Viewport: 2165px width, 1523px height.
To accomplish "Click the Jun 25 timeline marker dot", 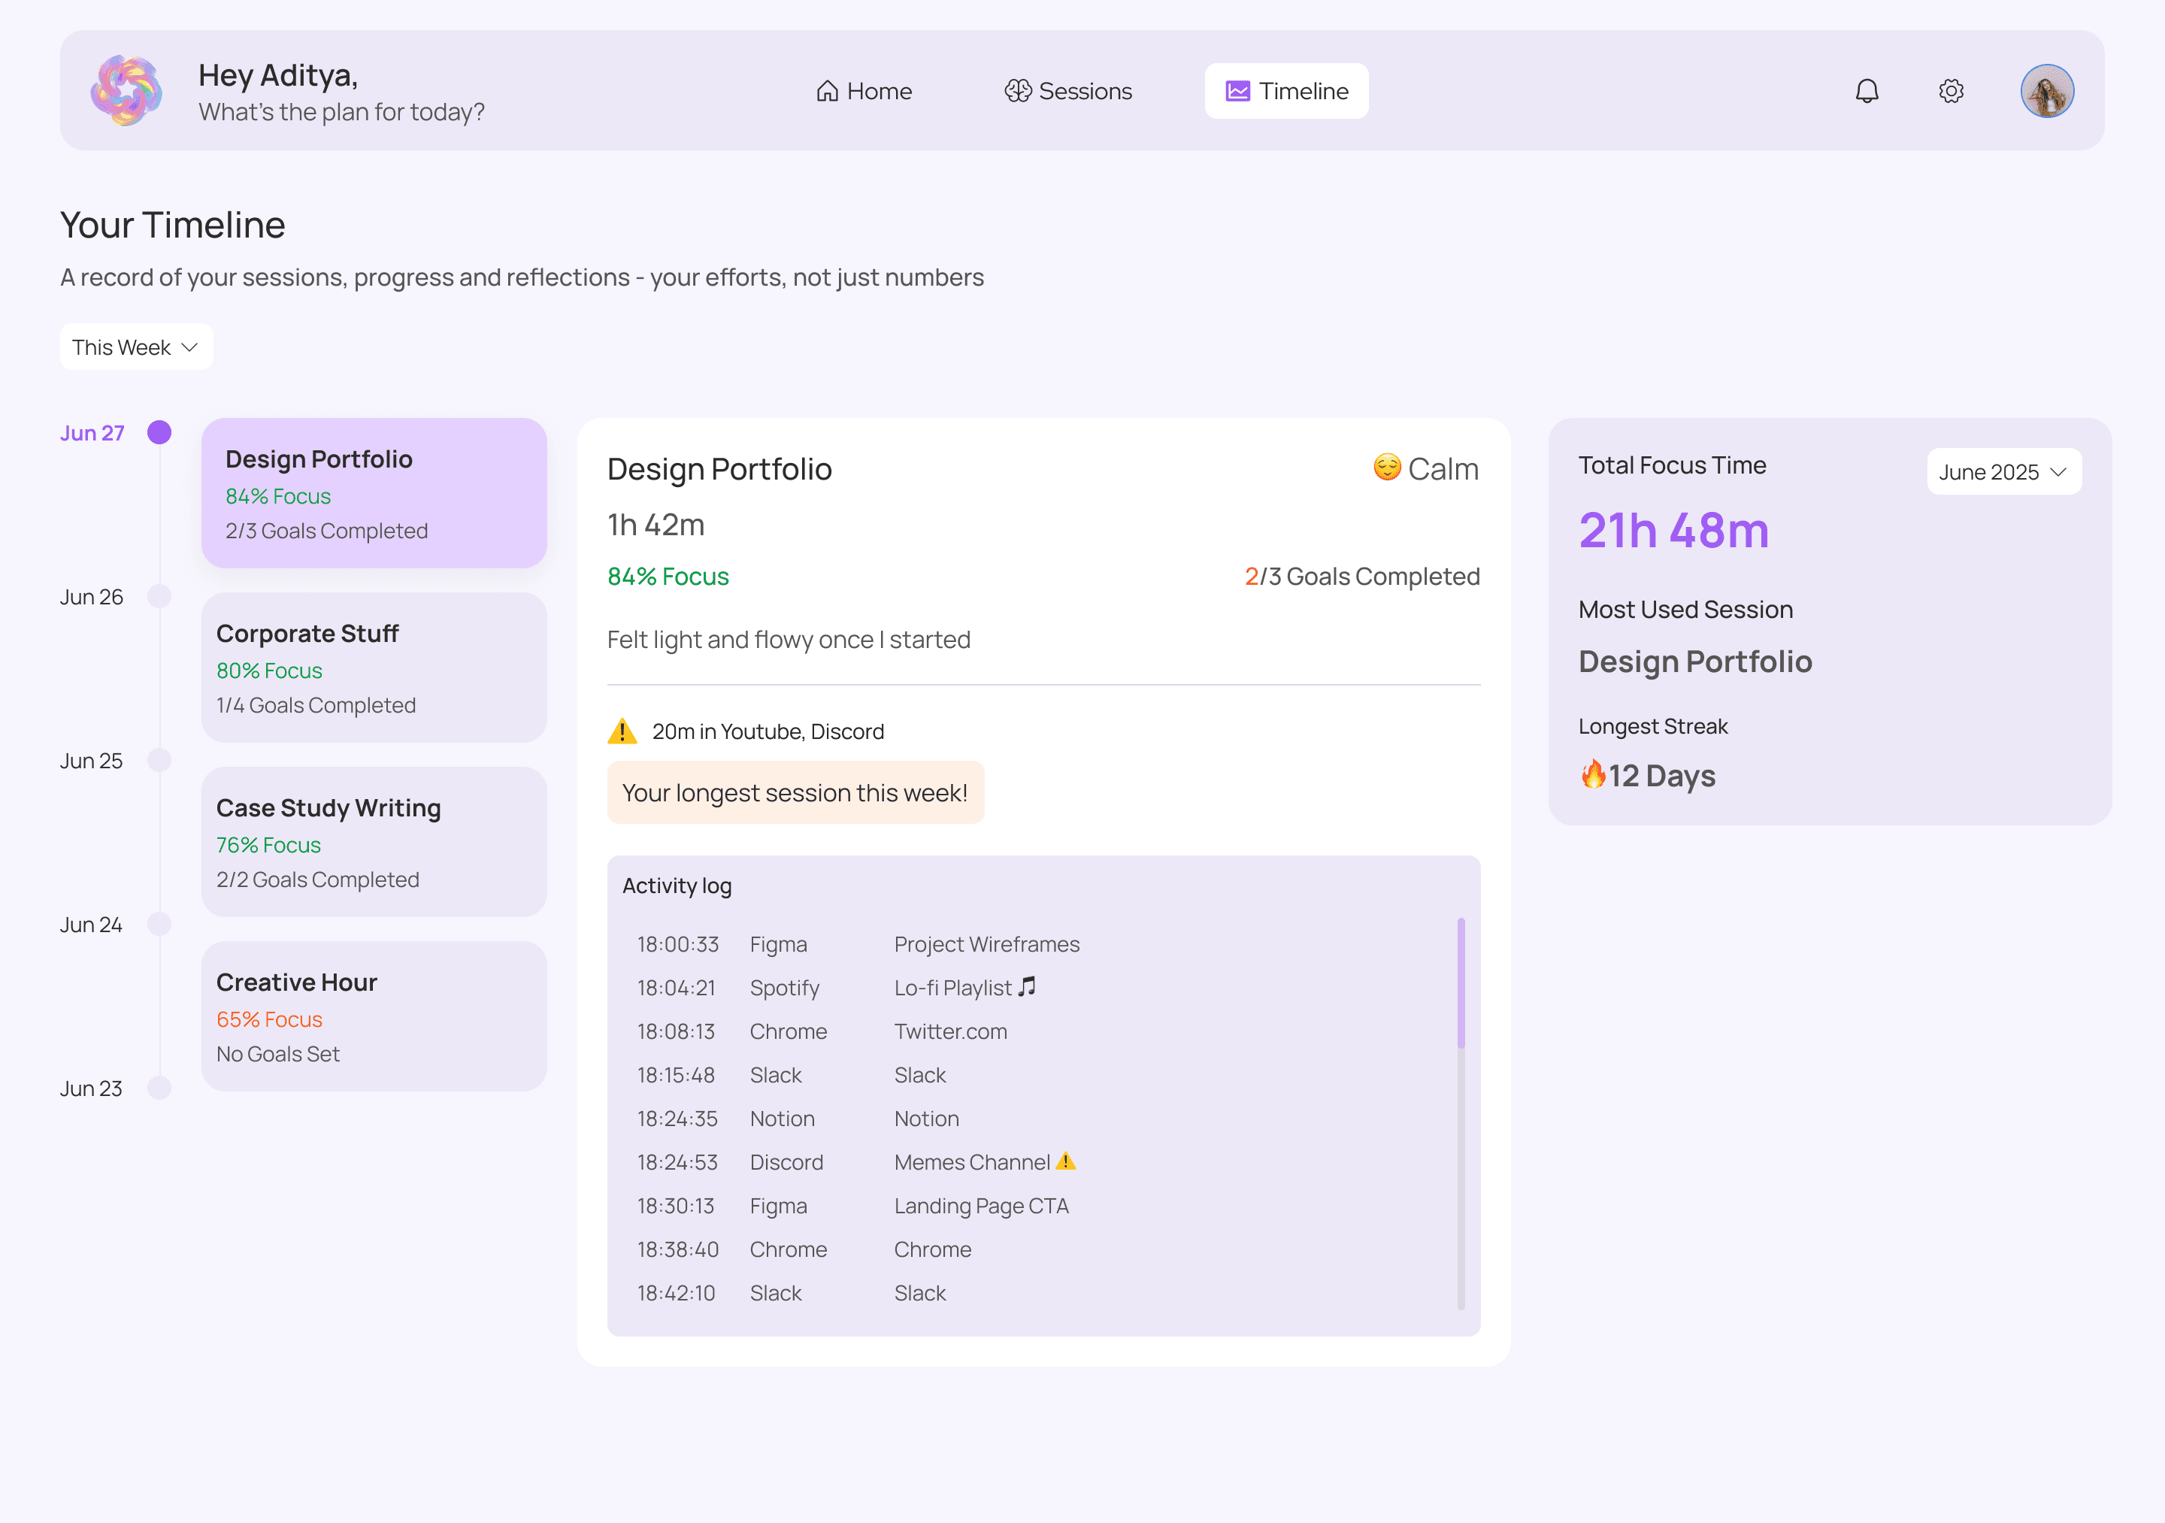I will [x=159, y=760].
